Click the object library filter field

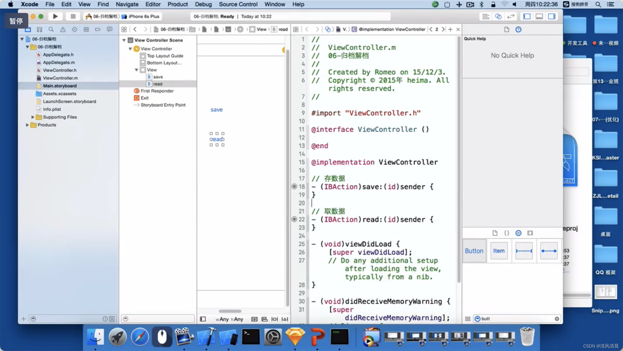pyautogui.click(x=517, y=319)
